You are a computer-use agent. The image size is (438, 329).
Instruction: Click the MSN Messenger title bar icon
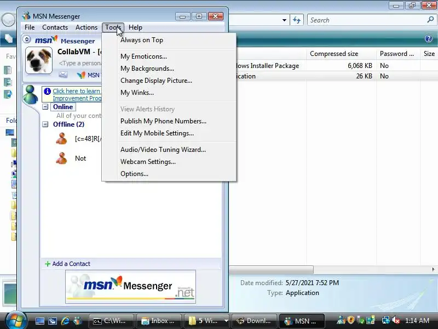pos(26,16)
